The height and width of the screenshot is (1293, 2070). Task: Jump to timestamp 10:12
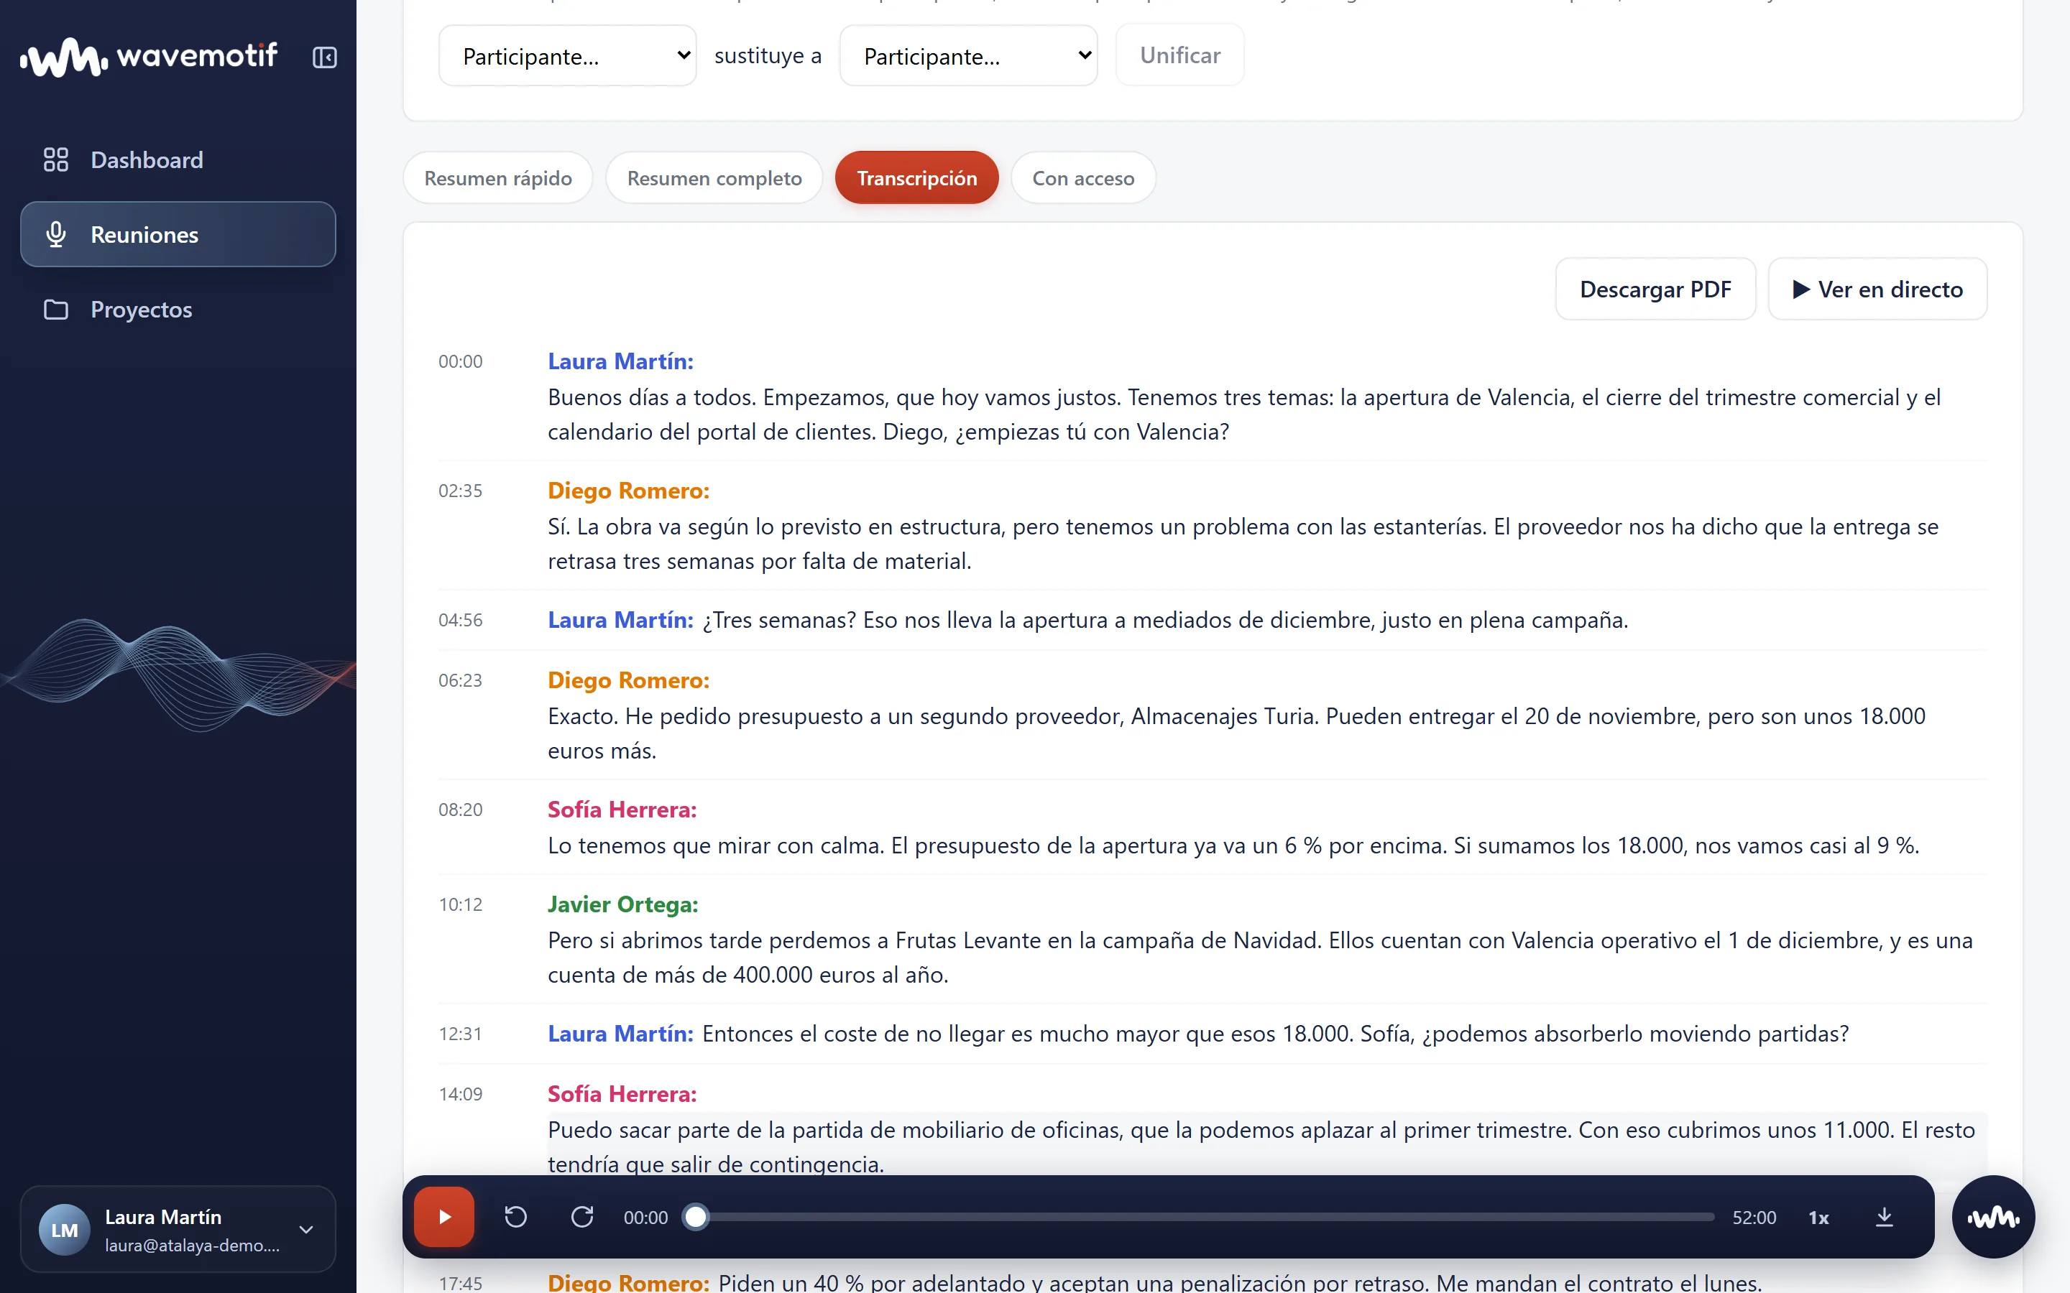(x=460, y=905)
